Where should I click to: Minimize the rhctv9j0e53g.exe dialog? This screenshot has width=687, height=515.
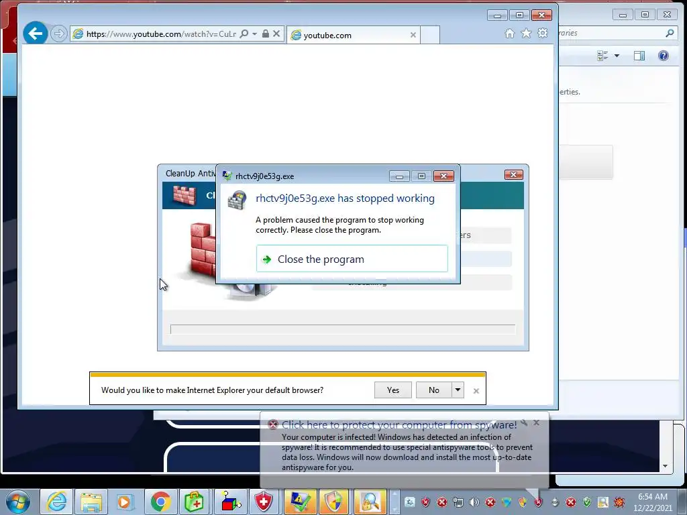click(399, 176)
